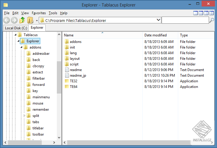
Task: Select extract folder in tree
Action: pyautogui.click(x=38, y=72)
